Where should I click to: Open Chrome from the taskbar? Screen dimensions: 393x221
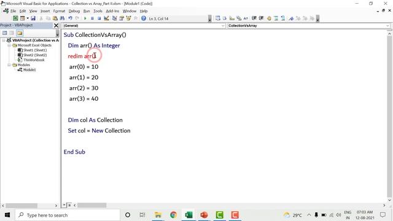pyautogui.click(x=173, y=215)
